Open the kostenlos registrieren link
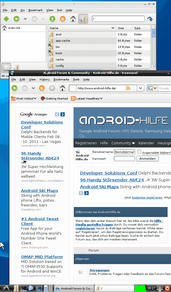Image resolution: width=171 pixels, height=292 pixels. tap(147, 198)
